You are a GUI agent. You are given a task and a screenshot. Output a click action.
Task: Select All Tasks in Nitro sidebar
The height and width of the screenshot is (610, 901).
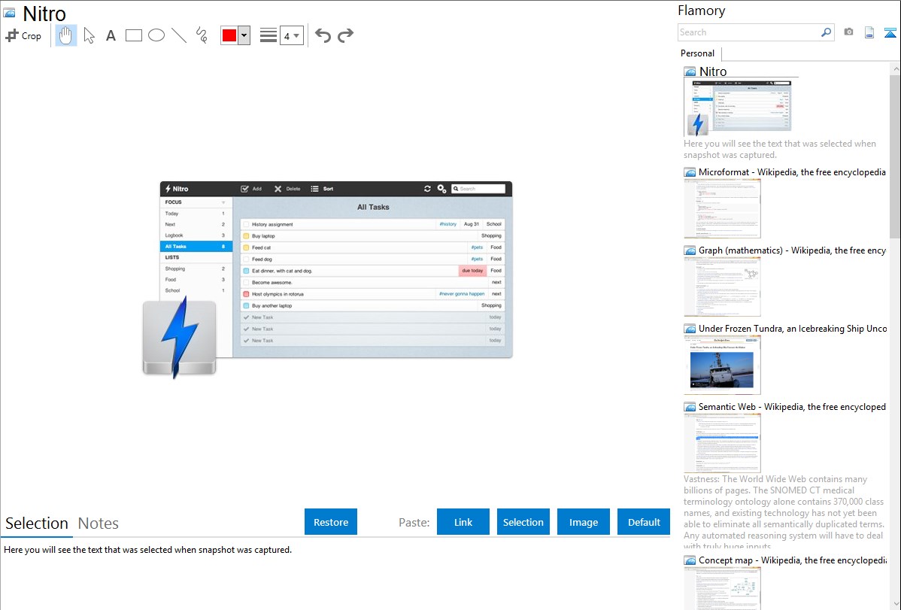coord(196,246)
